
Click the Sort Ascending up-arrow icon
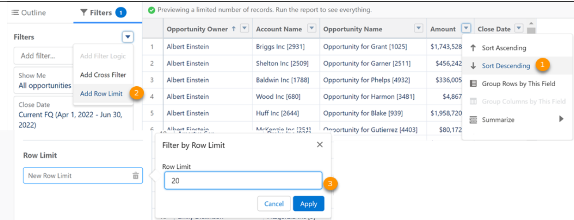coord(473,48)
